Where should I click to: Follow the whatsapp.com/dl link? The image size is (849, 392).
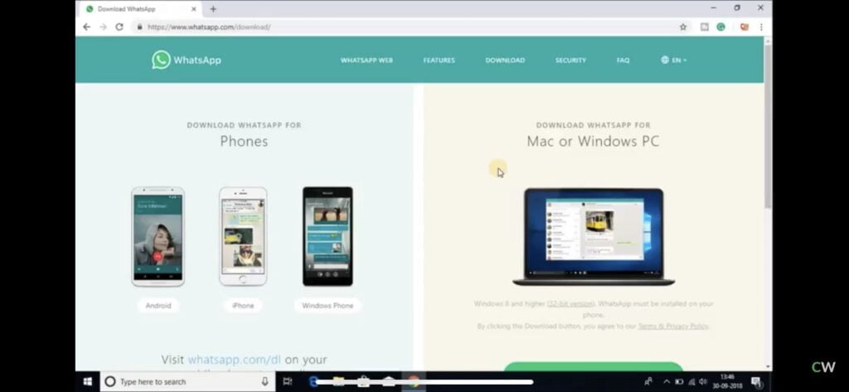click(x=235, y=360)
